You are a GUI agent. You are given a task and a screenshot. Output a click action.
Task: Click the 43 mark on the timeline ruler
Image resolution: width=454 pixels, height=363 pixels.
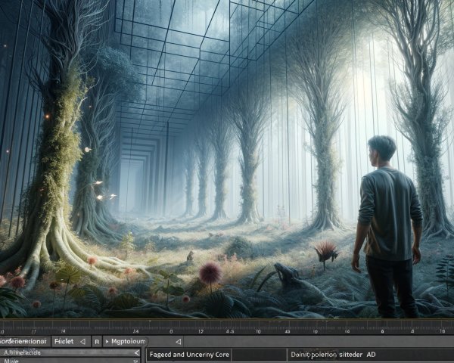288,330
